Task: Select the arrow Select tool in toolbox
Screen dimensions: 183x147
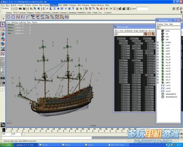Action: click(3, 25)
